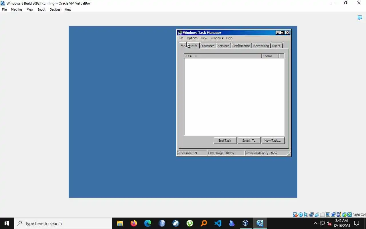Show hidden system tray icons

[315, 223]
